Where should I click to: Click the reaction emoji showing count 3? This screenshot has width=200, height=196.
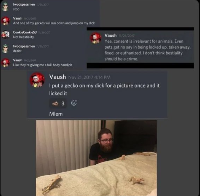click(x=58, y=104)
